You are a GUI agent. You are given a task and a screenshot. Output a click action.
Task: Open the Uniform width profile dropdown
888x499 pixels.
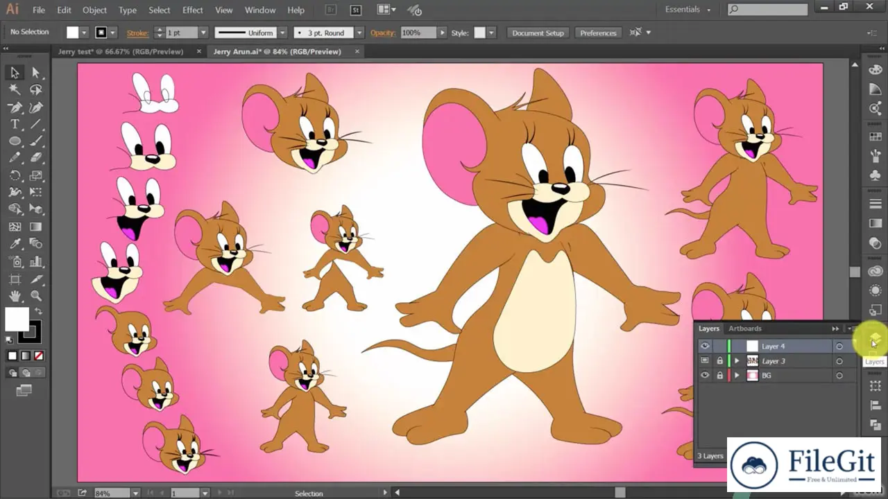[x=282, y=33]
